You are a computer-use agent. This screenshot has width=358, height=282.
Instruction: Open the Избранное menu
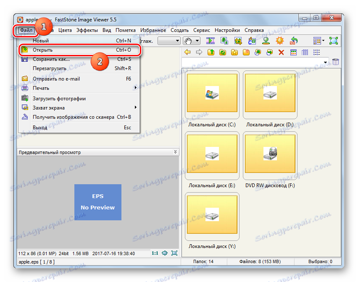click(153, 30)
